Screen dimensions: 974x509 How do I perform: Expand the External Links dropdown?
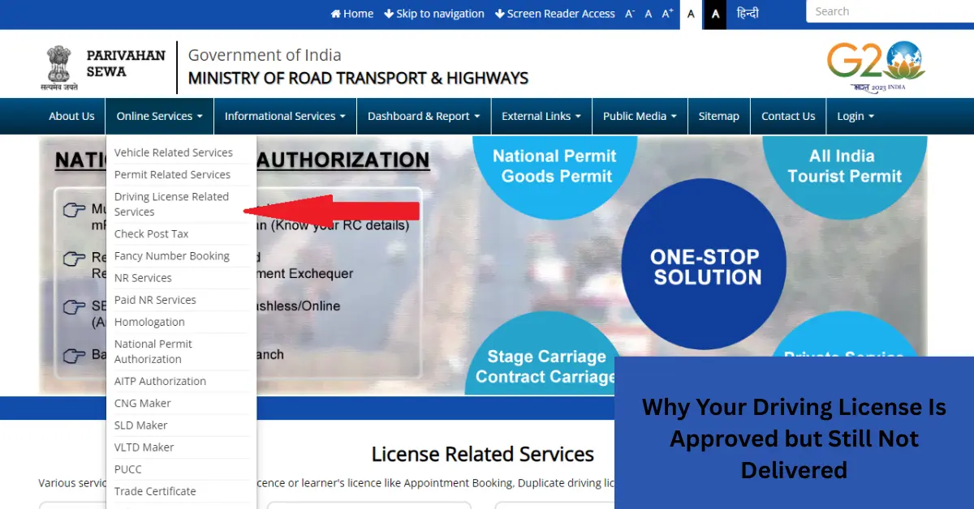[x=541, y=116]
